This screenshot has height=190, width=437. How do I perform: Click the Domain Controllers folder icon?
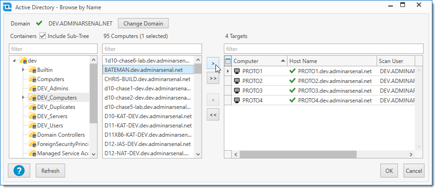(x=33, y=135)
